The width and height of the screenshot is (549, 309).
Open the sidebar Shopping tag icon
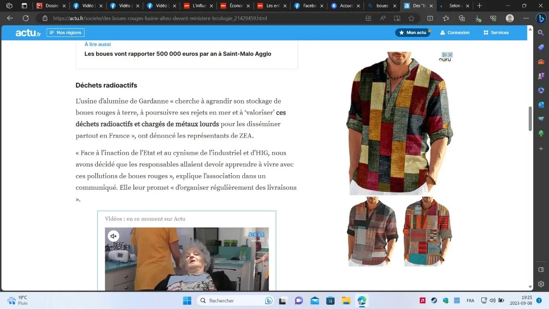tap(541, 47)
